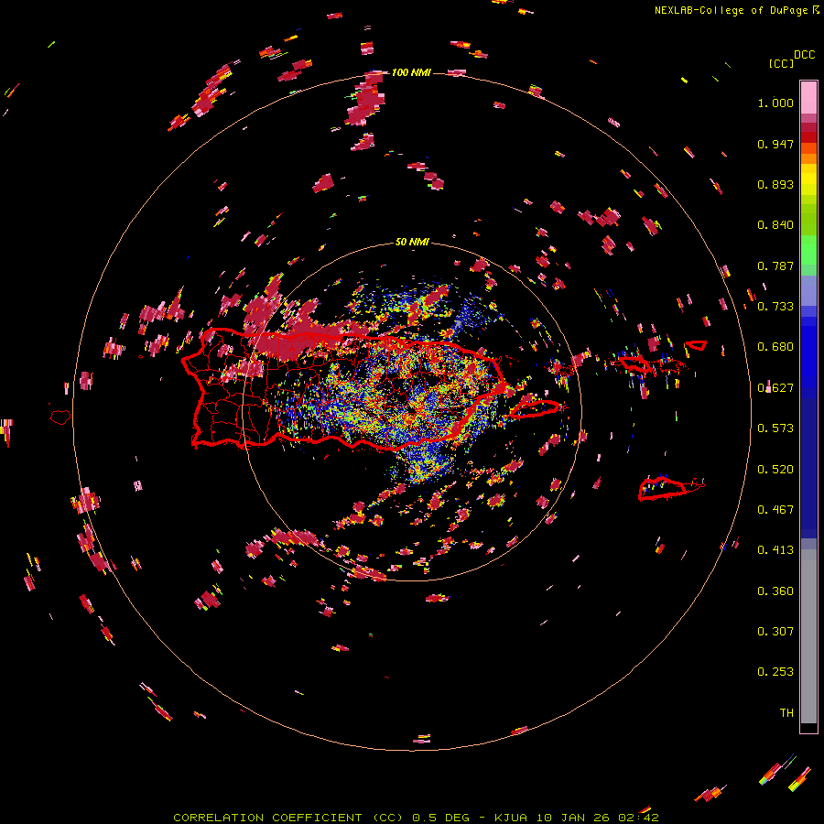This screenshot has width=824, height=824.
Task: Select the 0.573 scale value
Action: (x=775, y=428)
